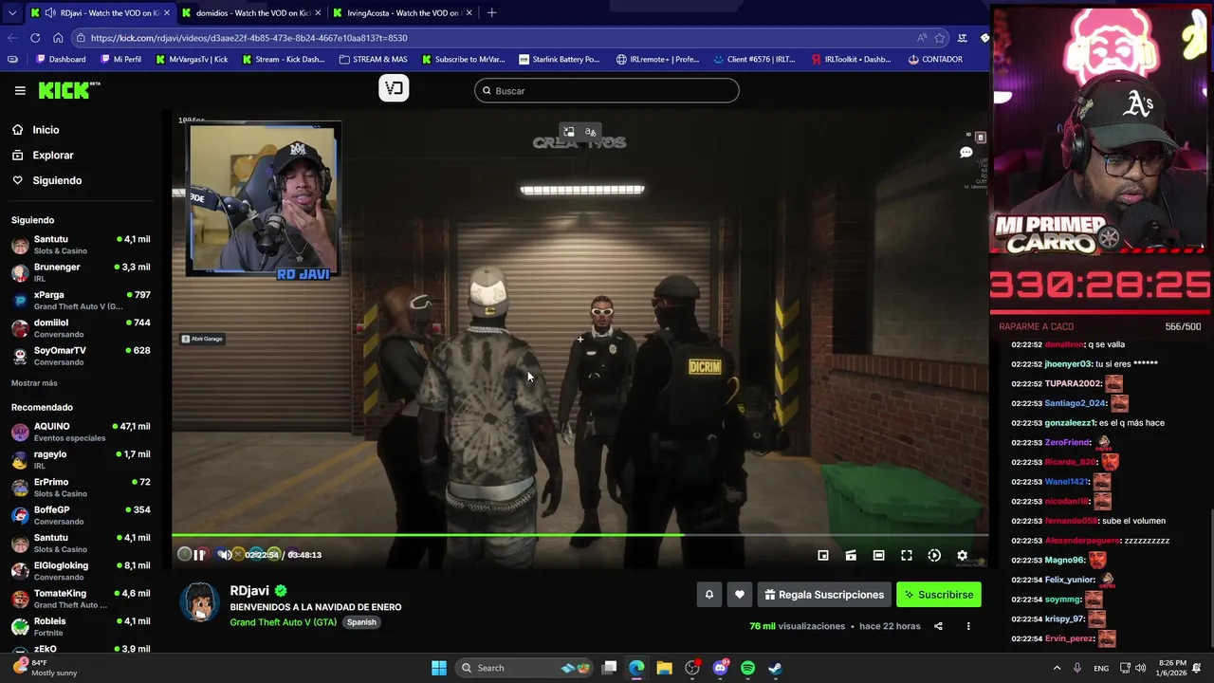Add page to favorites star
The width and height of the screenshot is (1214, 683).
pos(940,38)
